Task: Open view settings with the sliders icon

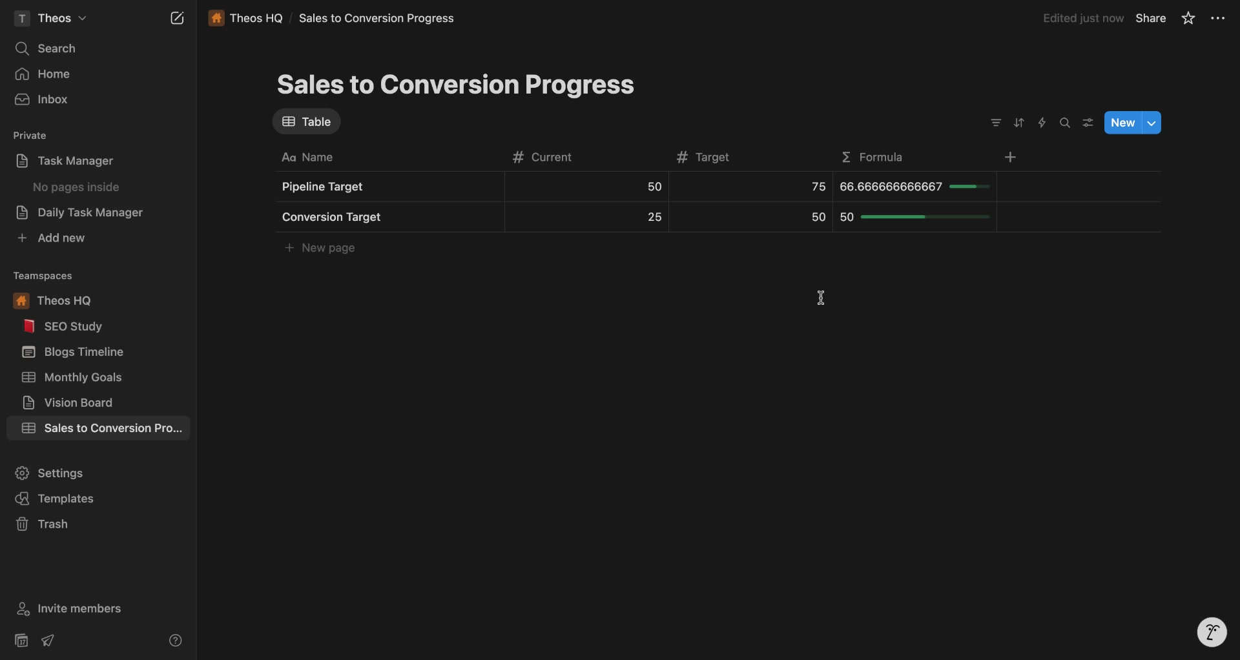Action: tap(1088, 123)
